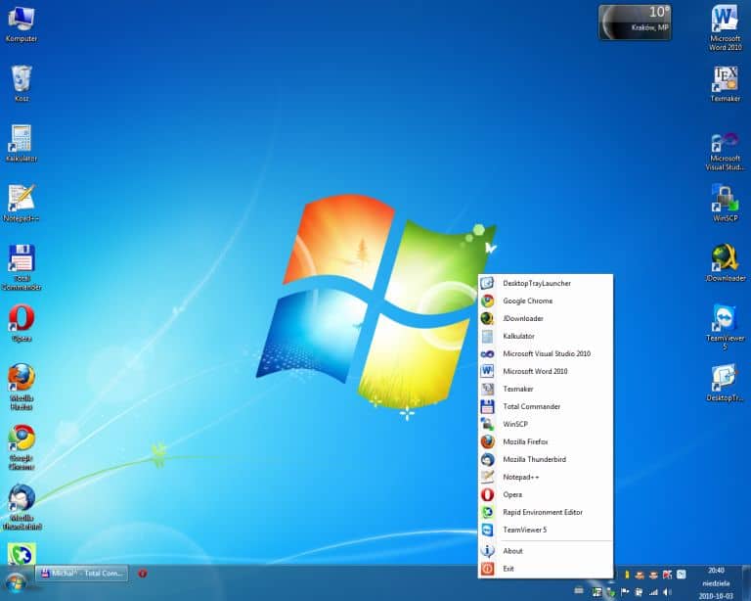751x601 pixels.
Task: Launch Microsoft Word 2010 from tray menu
Action: tap(546, 371)
